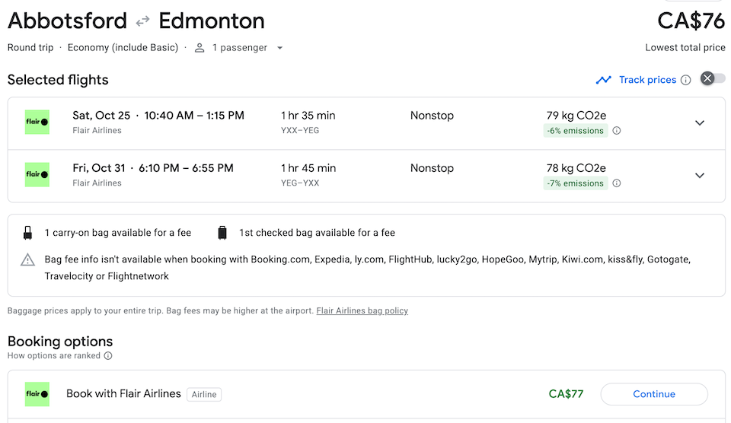Click info icon next to -6% emissions
This screenshot has width=731, height=423.
click(x=617, y=131)
